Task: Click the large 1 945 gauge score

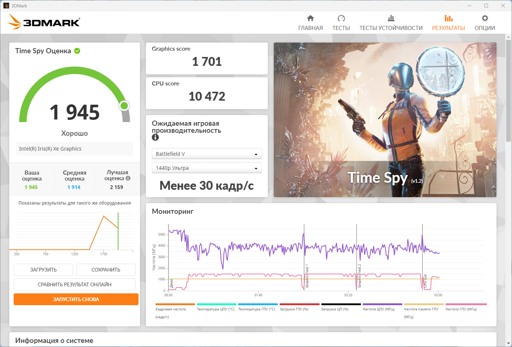Action: (x=75, y=112)
